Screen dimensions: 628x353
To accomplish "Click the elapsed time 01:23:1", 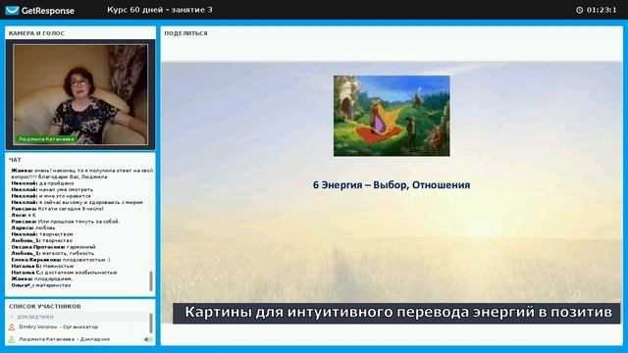I will [602, 10].
